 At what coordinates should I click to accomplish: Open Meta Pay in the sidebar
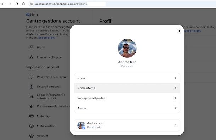coord(43,116)
